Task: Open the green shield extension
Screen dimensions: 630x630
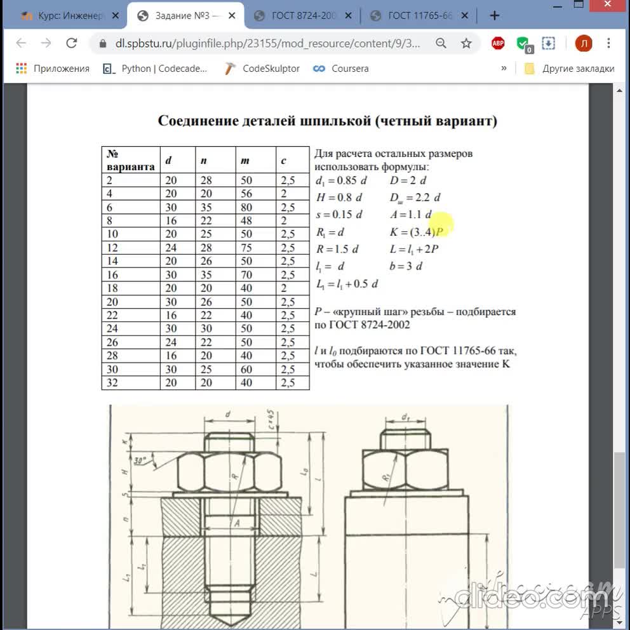Action: 524,44
